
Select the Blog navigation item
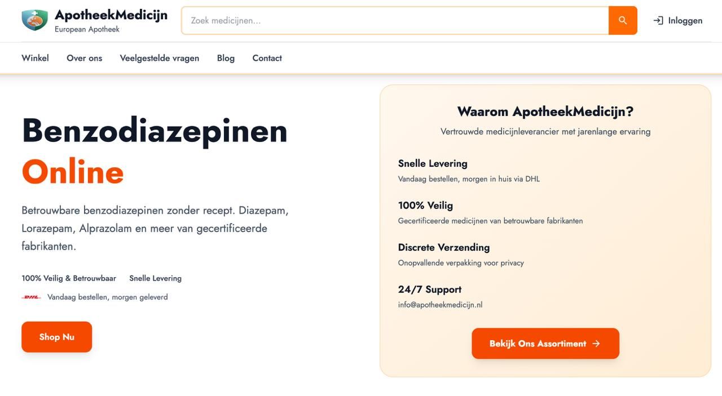(x=226, y=58)
